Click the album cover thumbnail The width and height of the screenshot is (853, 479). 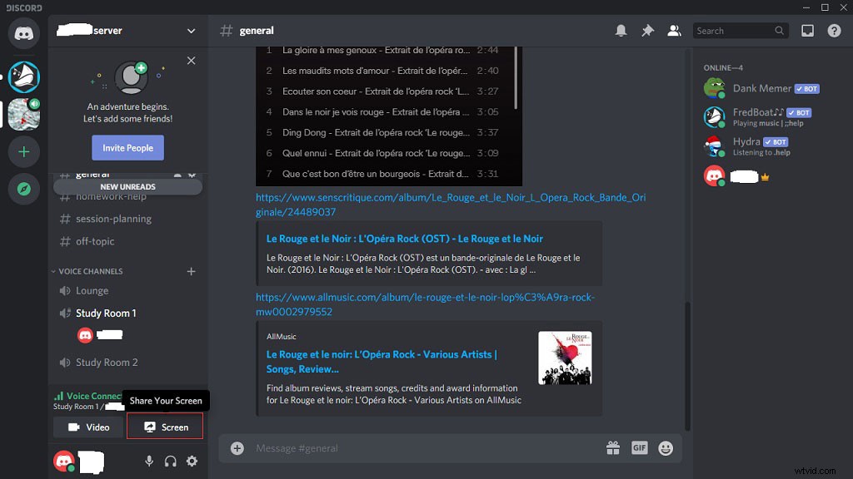point(565,358)
